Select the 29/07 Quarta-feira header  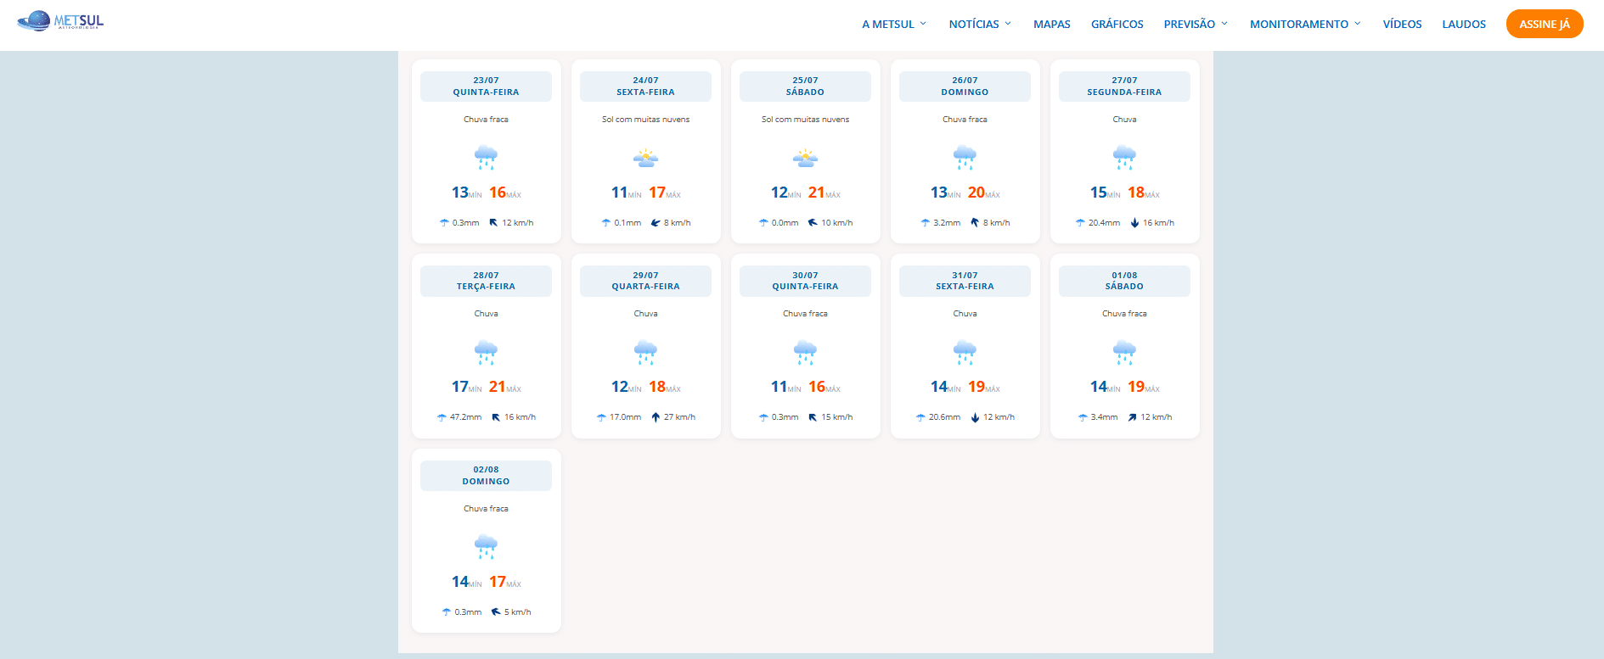point(645,281)
